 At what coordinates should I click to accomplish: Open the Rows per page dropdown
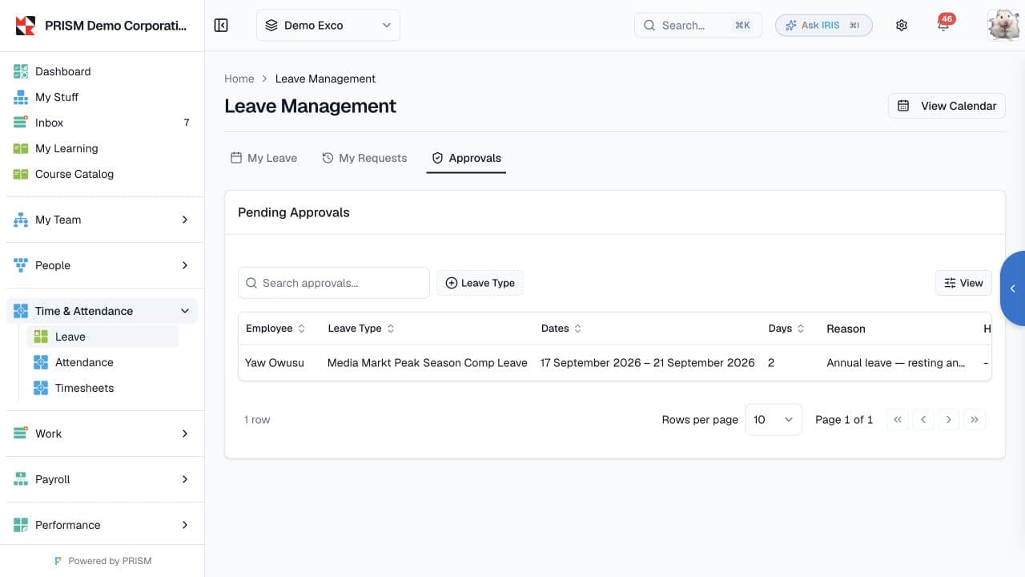coord(773,420)
